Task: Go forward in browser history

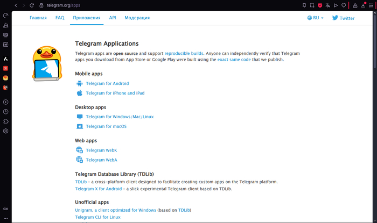Action: coord(24,5)
